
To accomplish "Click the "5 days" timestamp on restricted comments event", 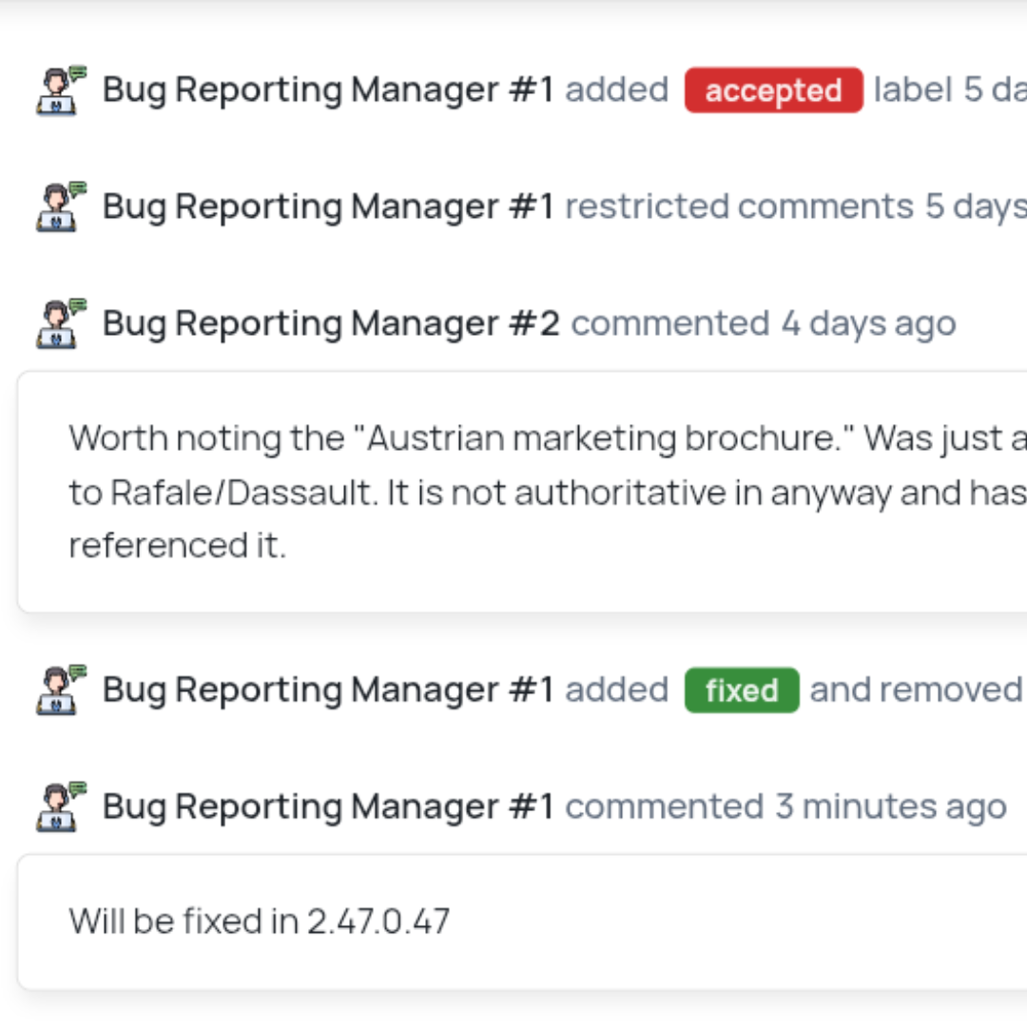I will tap(975, 206).
